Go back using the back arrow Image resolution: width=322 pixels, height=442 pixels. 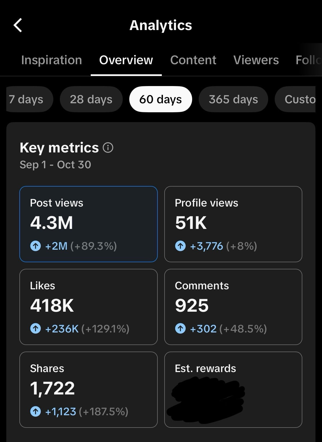click(18, 25)
